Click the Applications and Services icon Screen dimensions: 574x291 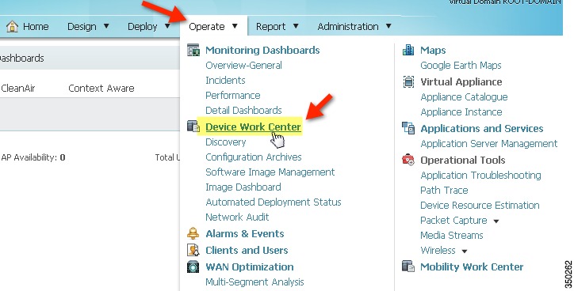pyautogui.click(x=408, y=128)
